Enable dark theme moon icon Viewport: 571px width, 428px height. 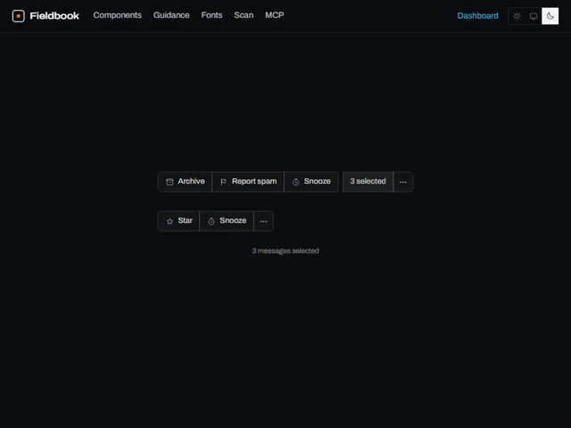tap(550, 16)
